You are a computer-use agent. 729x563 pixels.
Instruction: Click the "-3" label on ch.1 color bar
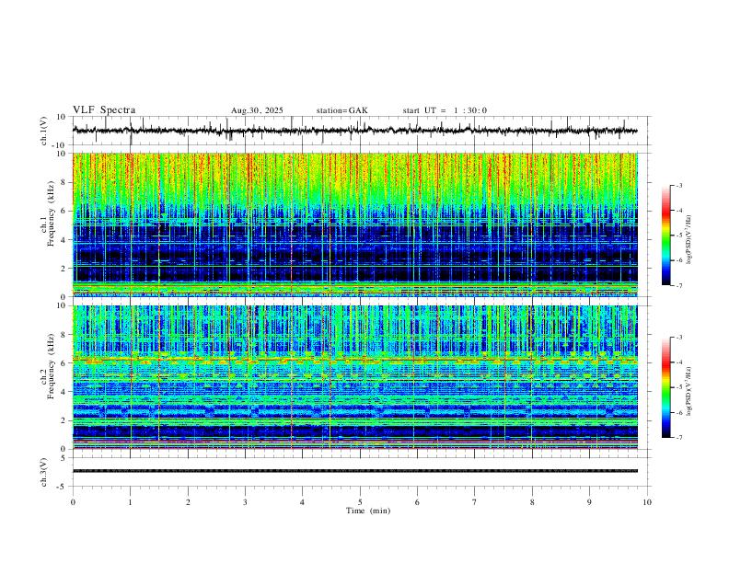[678, 185]
